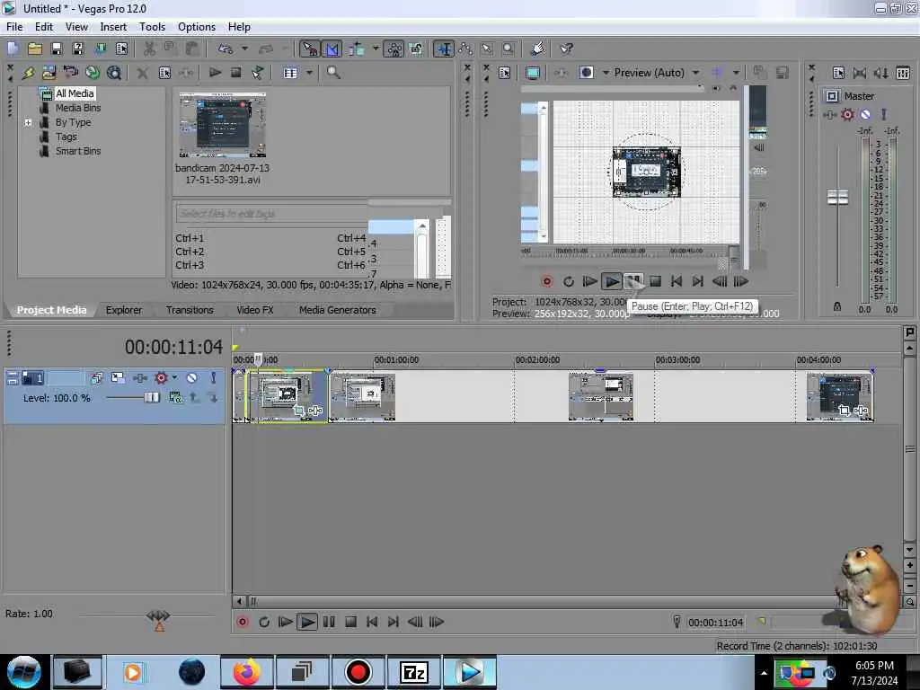This screenshot has width=920, height=690.
Task: Open a project with the folder icon
Action: [35, 49]
